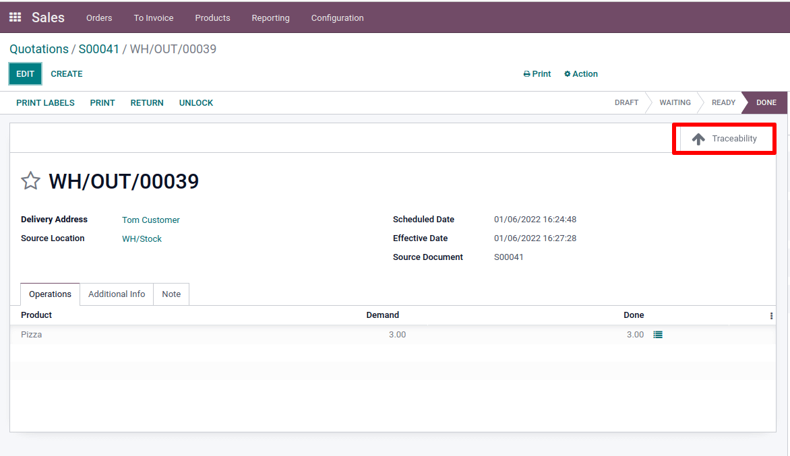This screenshot has width=790, height=456.
Task: Click the done quantity 3.00
Action: coord(635,335)
